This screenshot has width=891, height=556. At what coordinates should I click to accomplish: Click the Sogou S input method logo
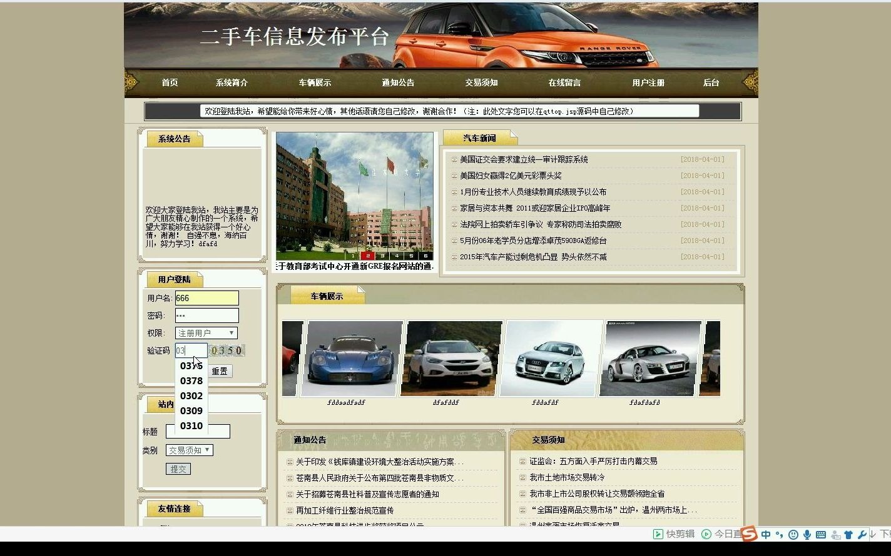point(749,534)
